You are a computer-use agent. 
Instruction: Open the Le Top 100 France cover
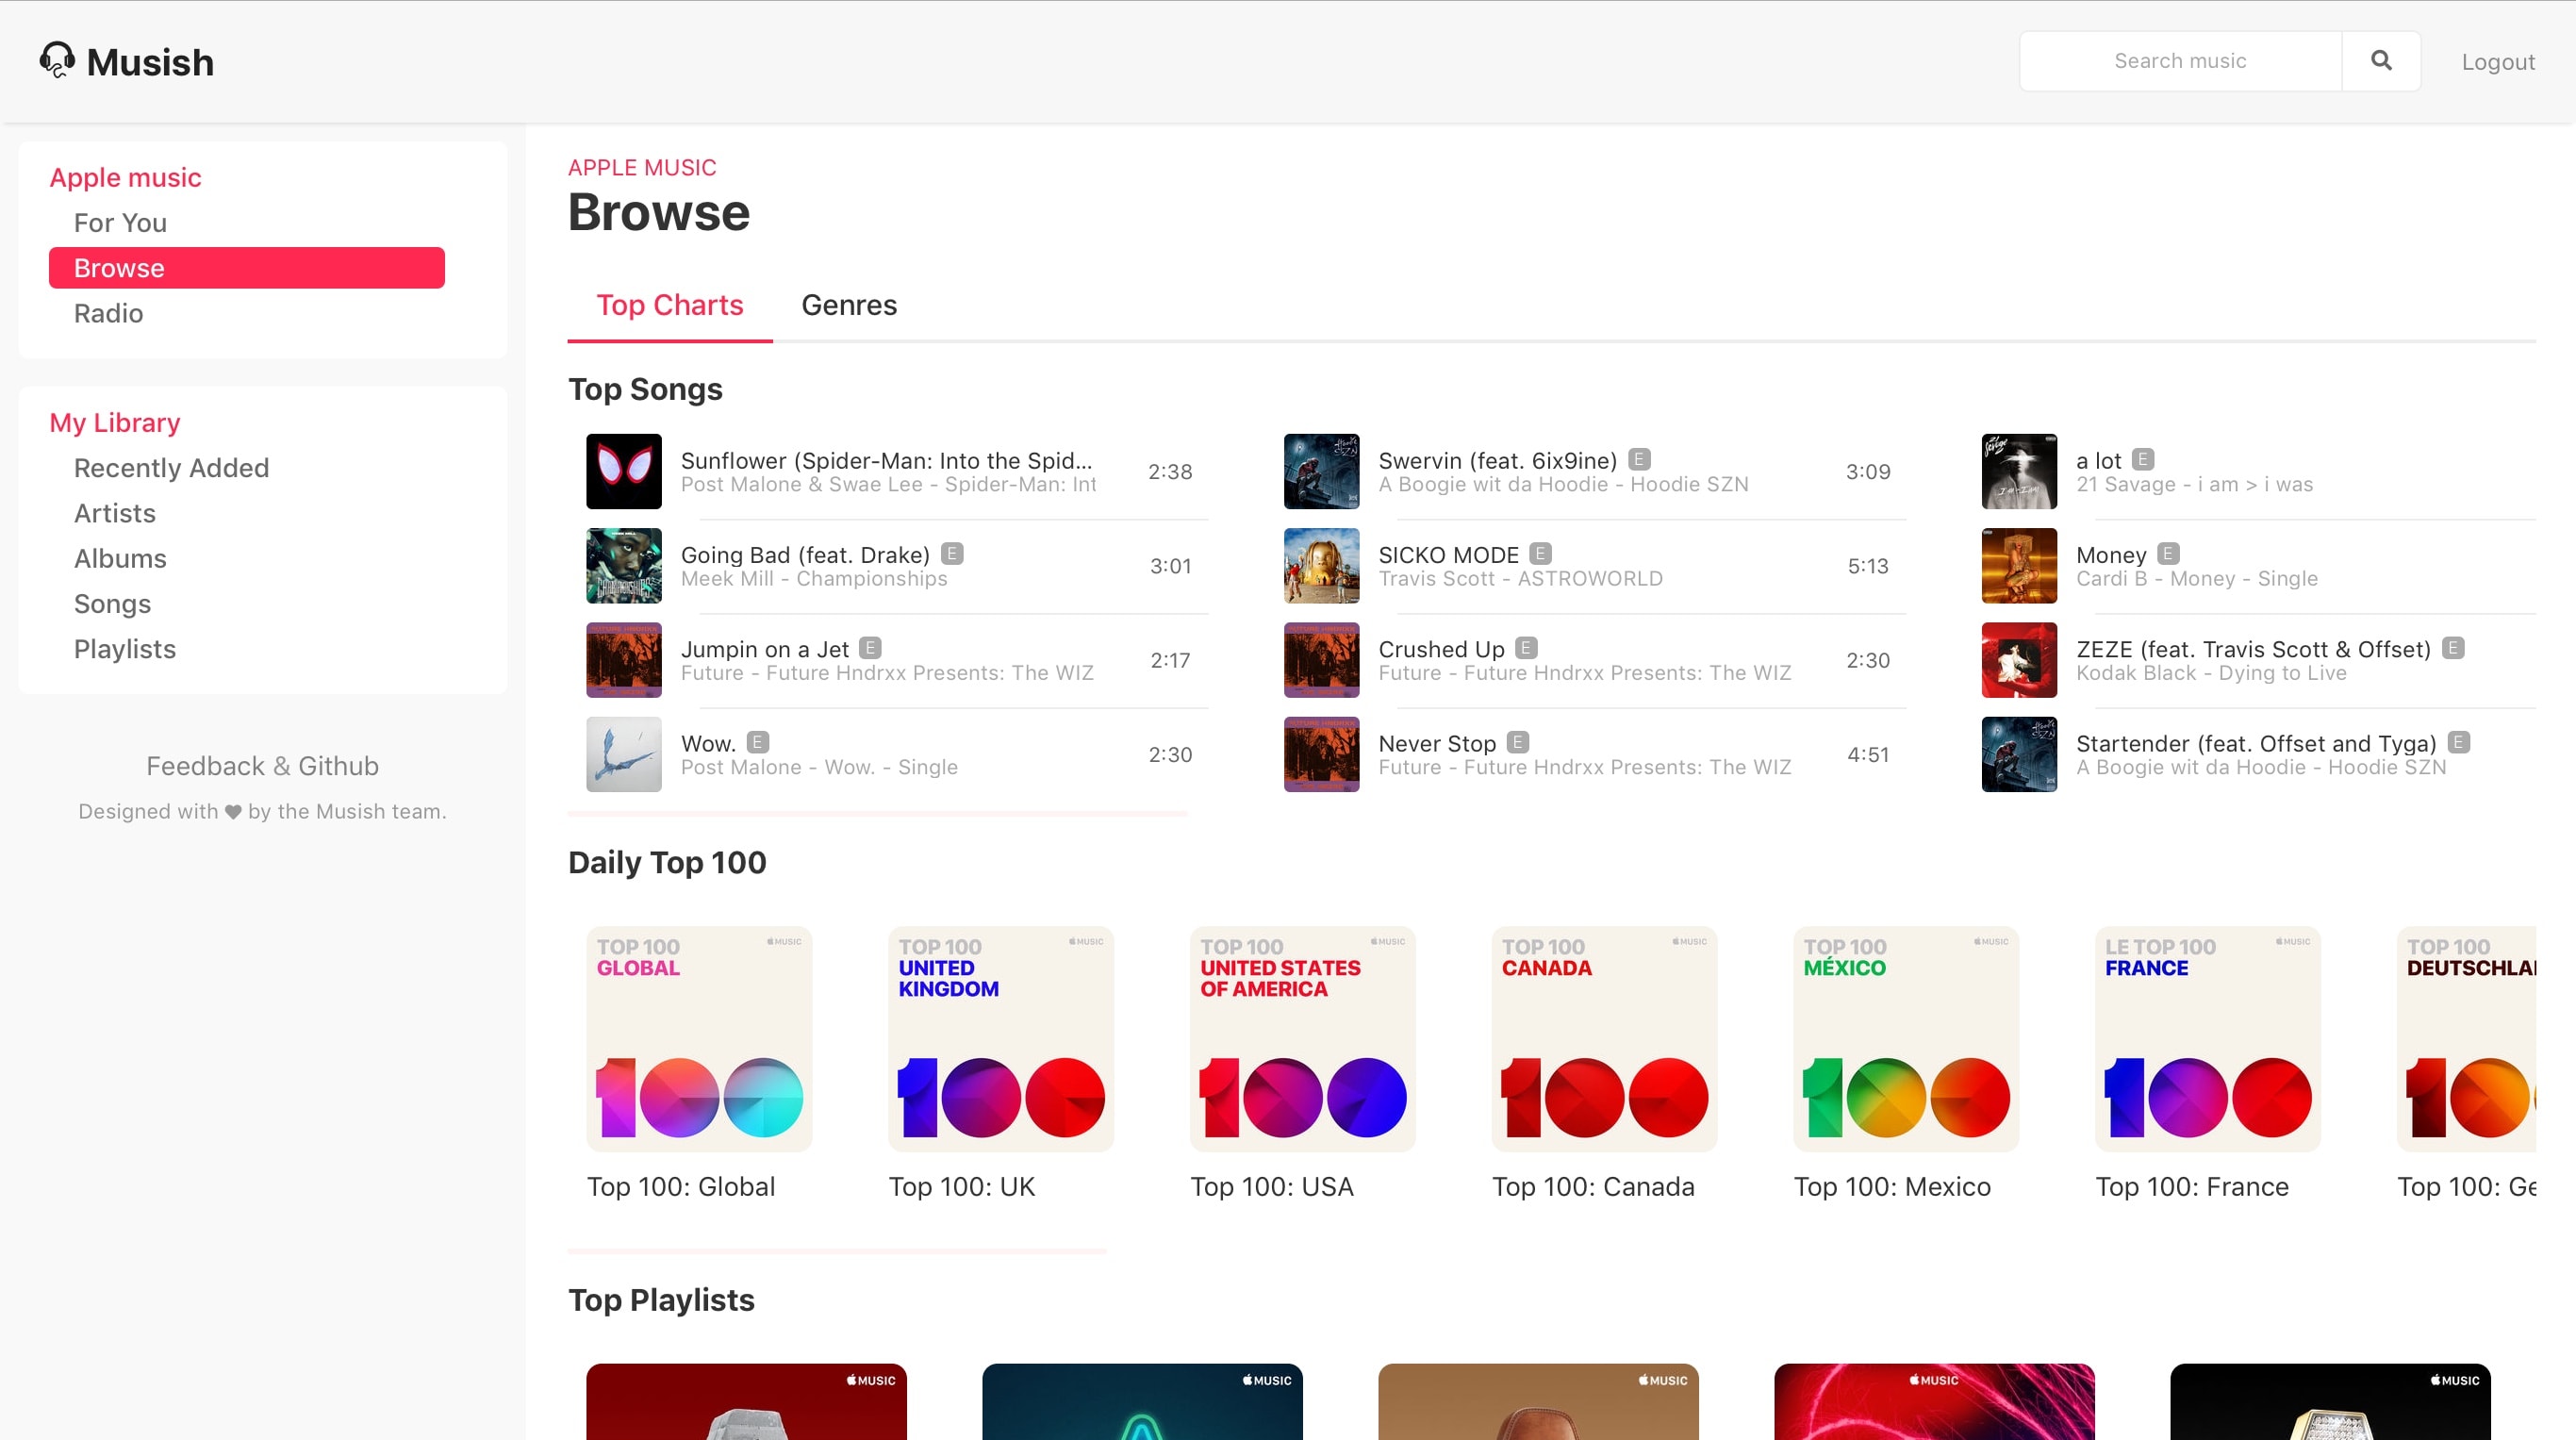click(x=2208, y=1039)
